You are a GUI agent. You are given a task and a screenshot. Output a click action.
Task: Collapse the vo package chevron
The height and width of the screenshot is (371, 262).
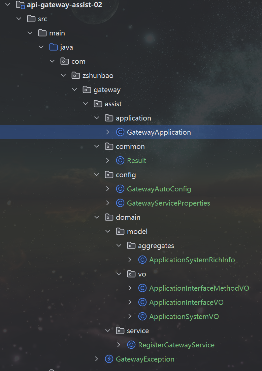[119, 274]
